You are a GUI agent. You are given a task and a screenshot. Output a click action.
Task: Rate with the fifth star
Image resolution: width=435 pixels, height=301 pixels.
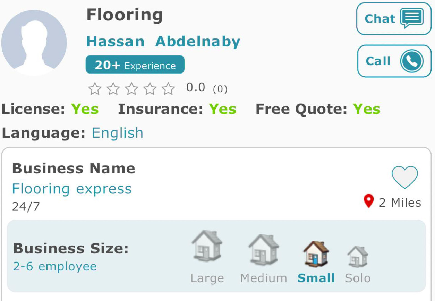click(x=169, y=88)
